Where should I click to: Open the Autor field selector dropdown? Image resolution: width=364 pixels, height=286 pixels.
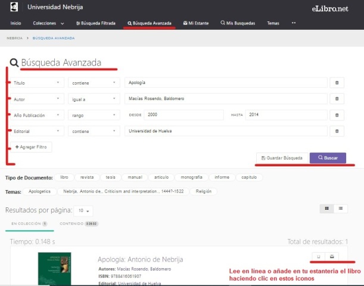pyautogui.click(x=37, y=99)
